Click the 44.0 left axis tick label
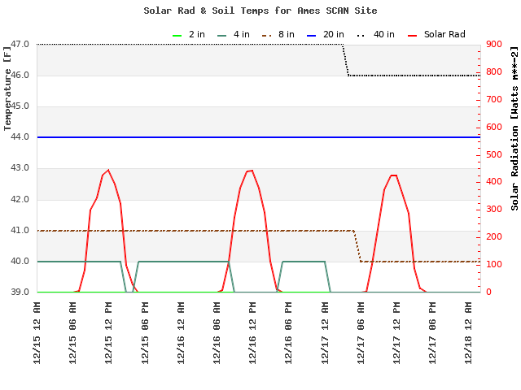 coord(20,137)
